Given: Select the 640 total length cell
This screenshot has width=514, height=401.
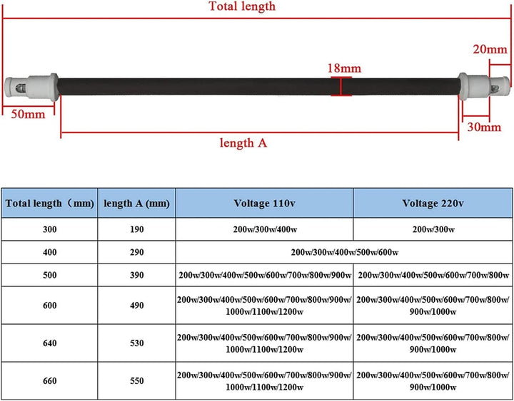Looking at the screenshot, I should [x=49, y=343].
